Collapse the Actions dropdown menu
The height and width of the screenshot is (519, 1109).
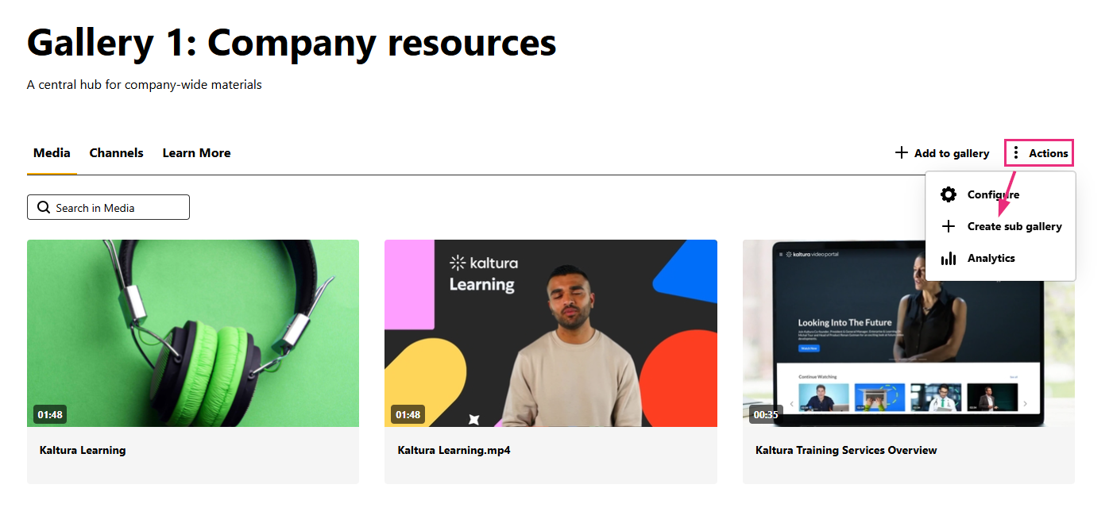(x=1039, y=153)
